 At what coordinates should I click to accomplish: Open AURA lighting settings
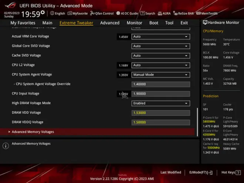164,13
